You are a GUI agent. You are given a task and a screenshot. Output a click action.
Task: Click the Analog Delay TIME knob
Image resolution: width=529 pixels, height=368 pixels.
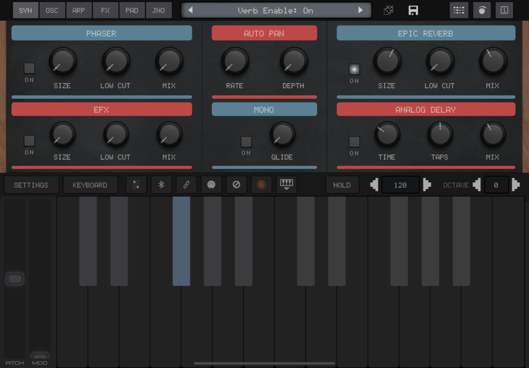(387, 134)
